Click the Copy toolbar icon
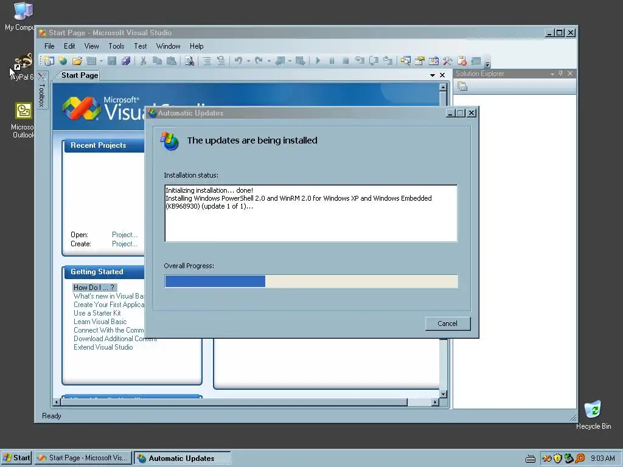 158,61
